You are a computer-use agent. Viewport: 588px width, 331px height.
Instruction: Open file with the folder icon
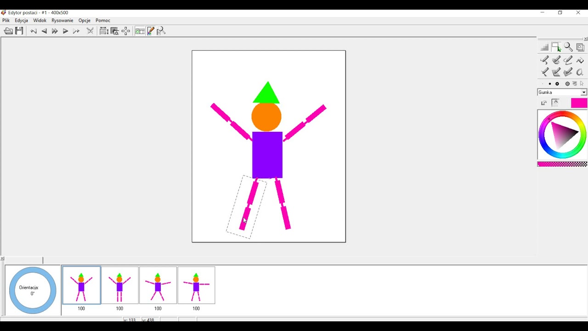point(8,31)
